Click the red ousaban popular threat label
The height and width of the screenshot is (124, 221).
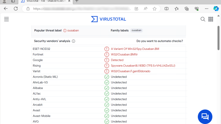73,30
